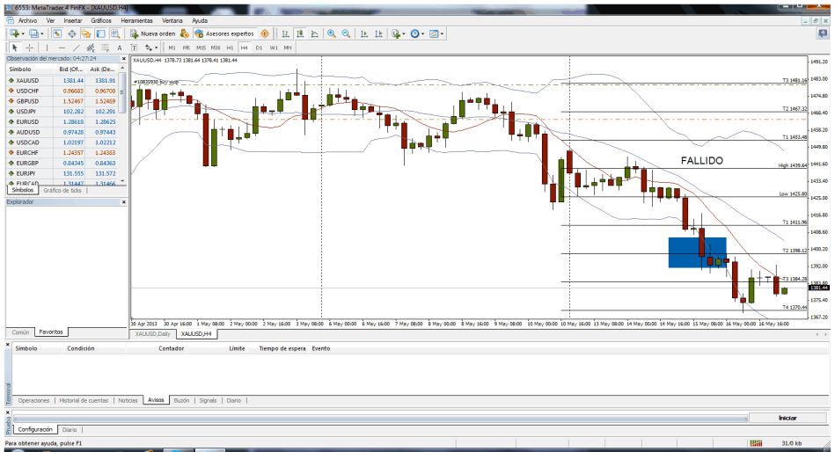The height and width of the screenshot is (452, 835).
Task: Switch chart to candlestick display
Action: pos(300,33)
